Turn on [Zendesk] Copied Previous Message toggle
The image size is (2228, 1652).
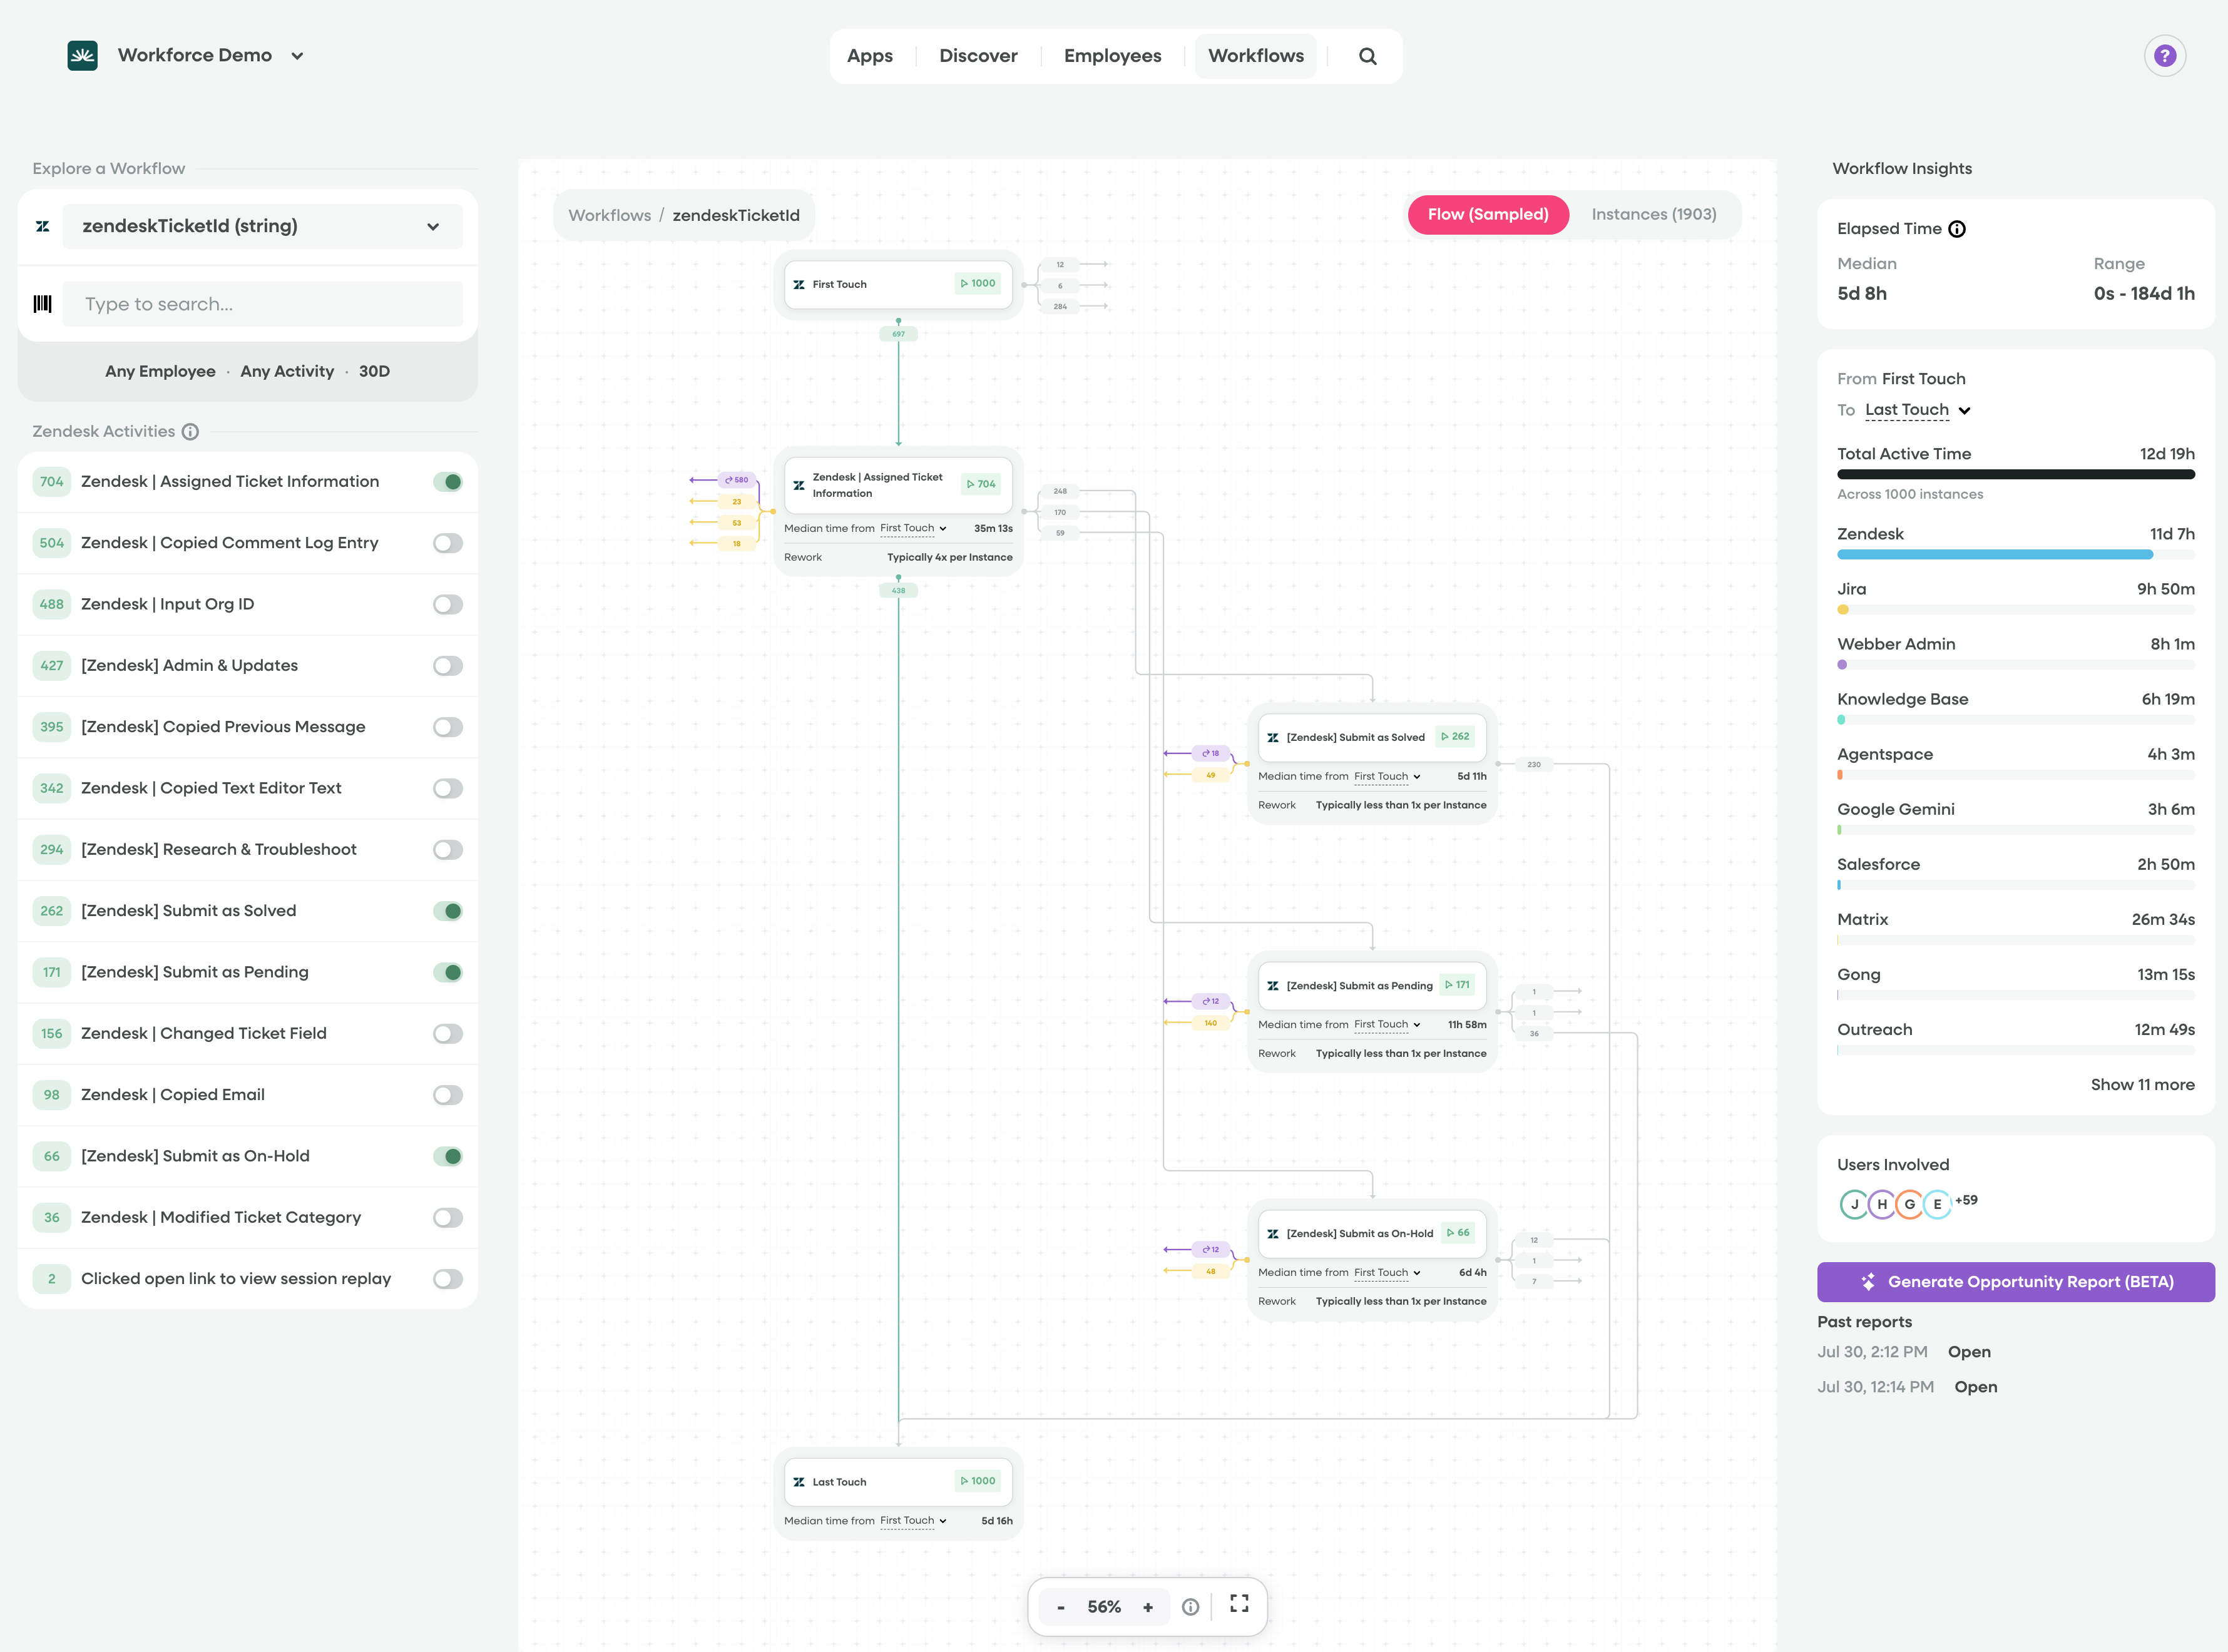coord(448,727)
